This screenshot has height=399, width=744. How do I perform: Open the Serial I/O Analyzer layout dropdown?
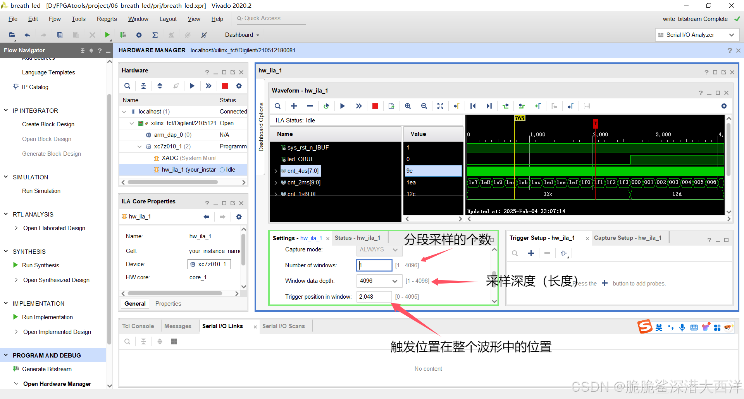coord(697,35)
